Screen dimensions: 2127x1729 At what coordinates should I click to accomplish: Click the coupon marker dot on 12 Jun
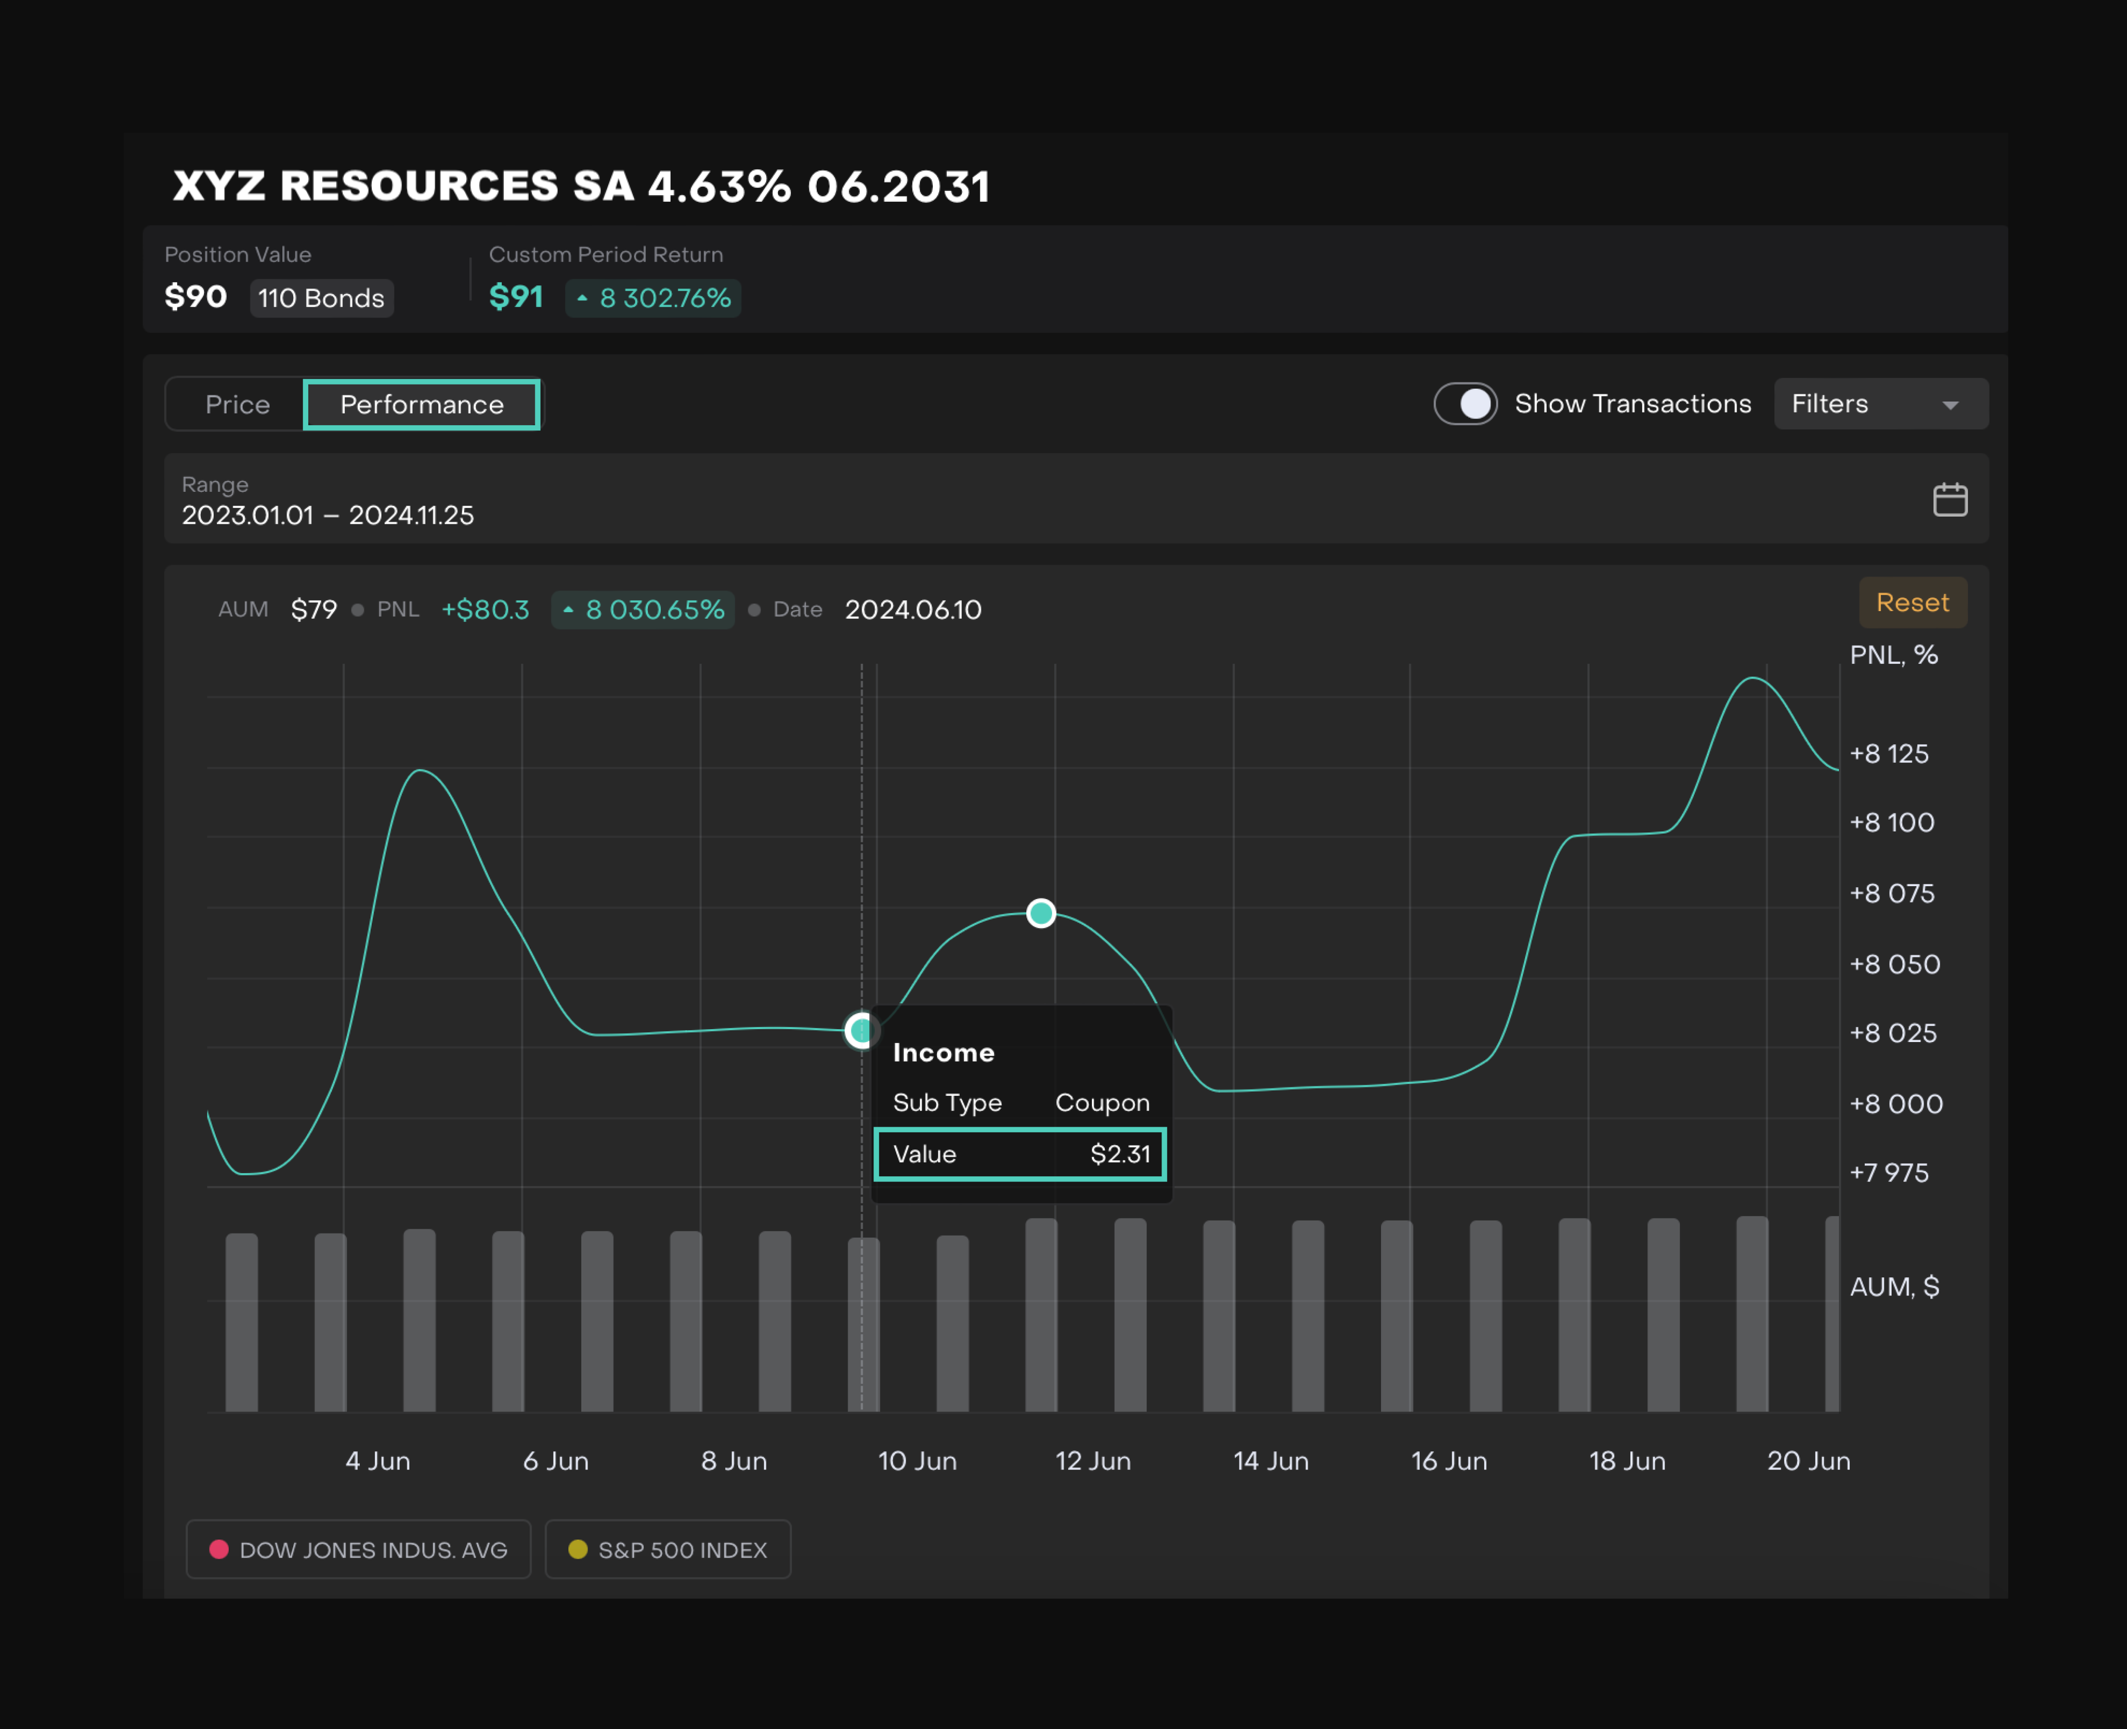click(1040, 912)
